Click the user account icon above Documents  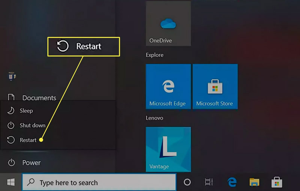coord(12,76)
